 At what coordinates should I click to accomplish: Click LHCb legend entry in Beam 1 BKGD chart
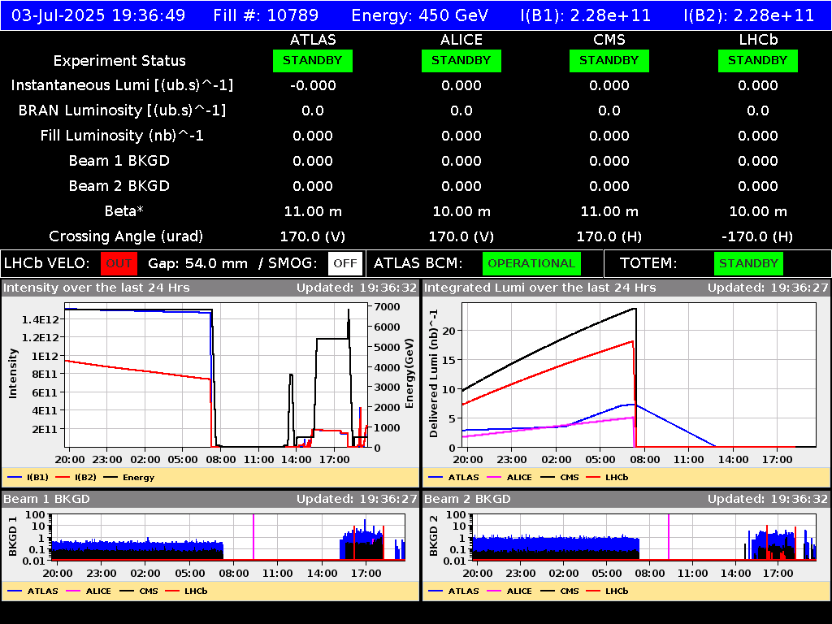point(186,591)
